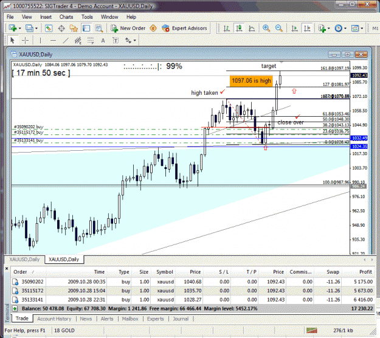Close the Terminal panel with X
This screenshot has height=338, width=380.
click(x=7, y=269)
